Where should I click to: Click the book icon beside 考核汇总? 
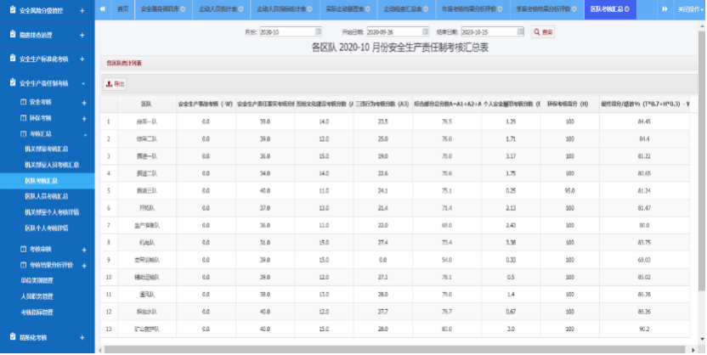coord(24,134)
